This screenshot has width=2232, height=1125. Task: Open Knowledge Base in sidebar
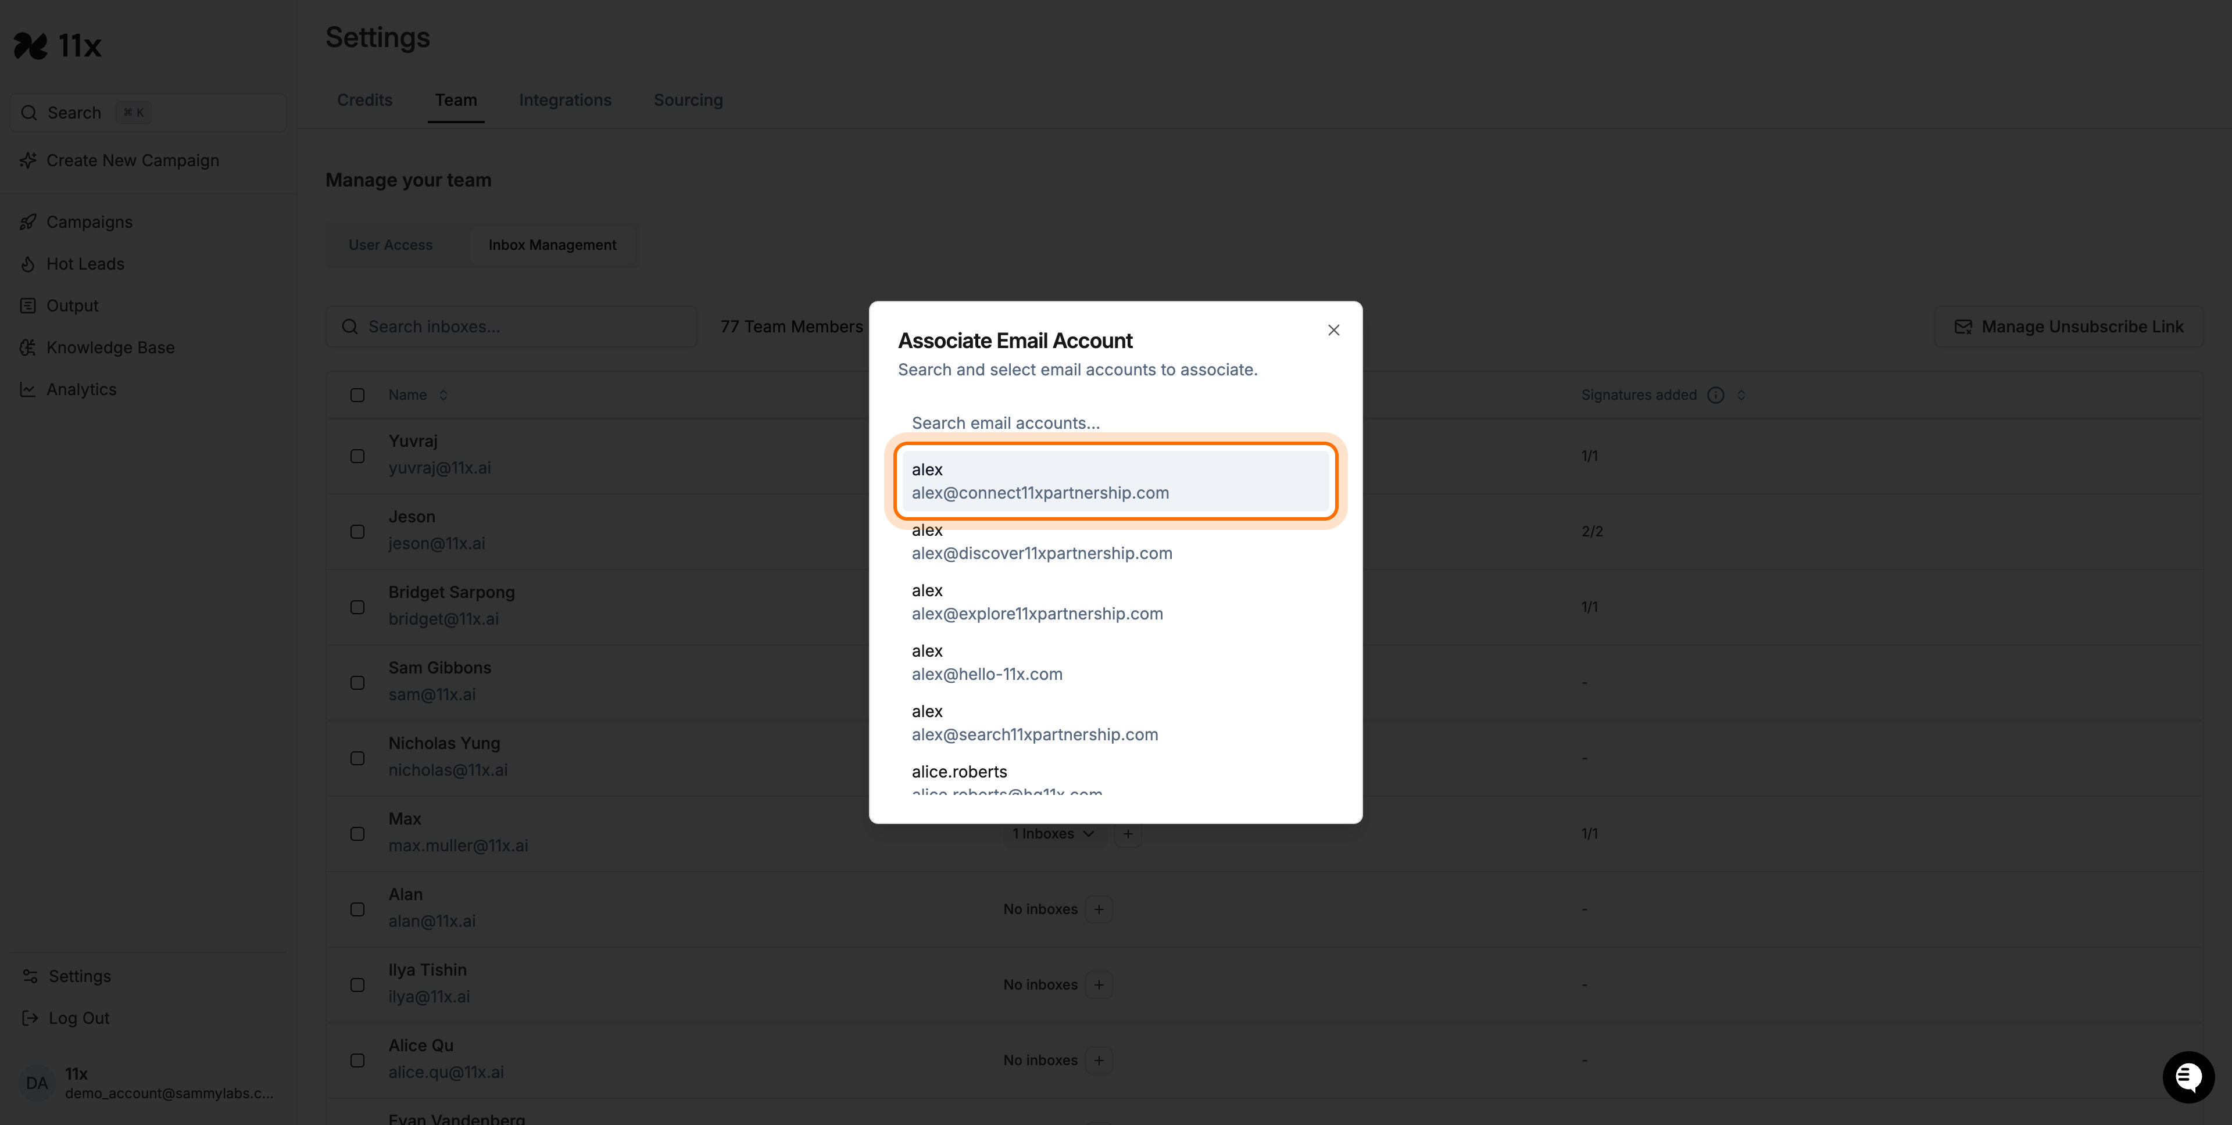[110, 347]
